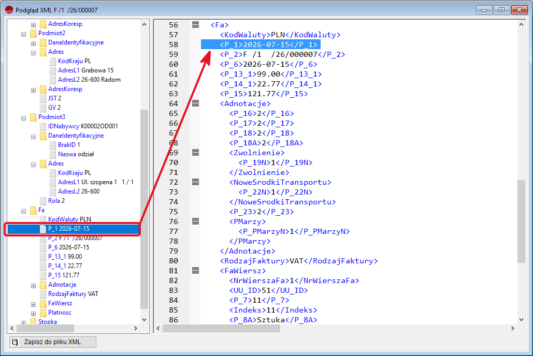The width and height of the screenshot is (533, 356).
Task: Select AdresL1 Grabowa 15 tree item
Action: pyautogui.click(x=85, y=70)
